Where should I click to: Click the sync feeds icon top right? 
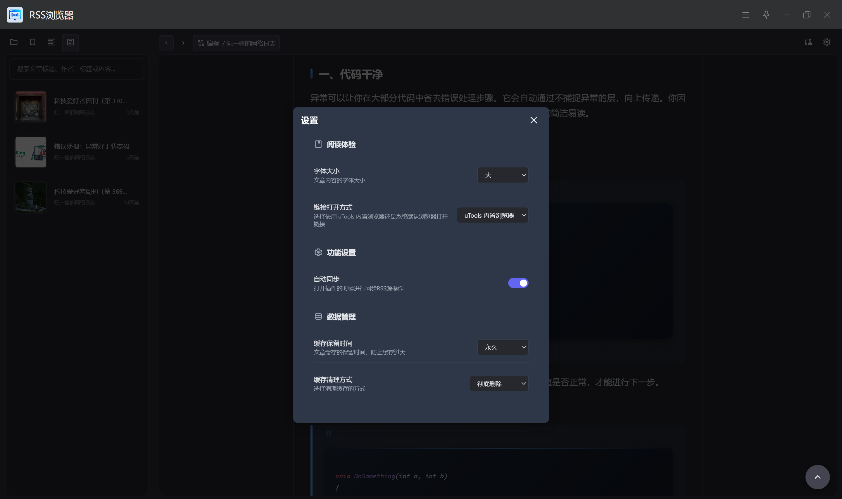[808, 42]
